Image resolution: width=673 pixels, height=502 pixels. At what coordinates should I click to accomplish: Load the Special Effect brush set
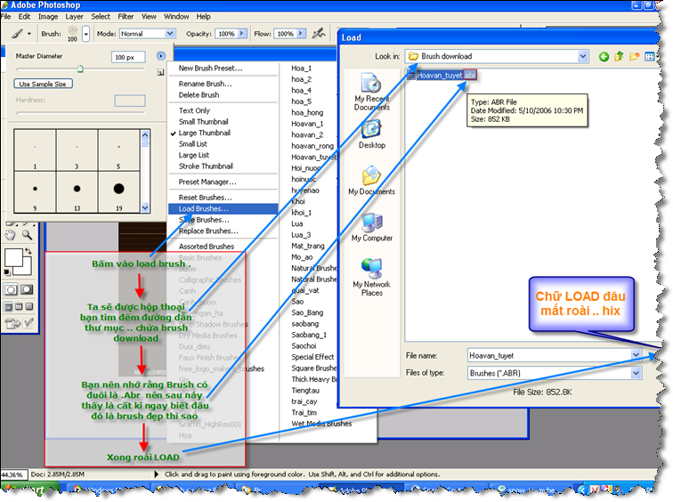click(x=312, y=357)
